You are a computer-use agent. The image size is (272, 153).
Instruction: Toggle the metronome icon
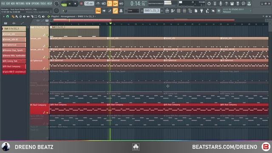coord(98,3)
